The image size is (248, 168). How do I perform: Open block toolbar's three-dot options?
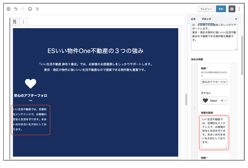coord(23,22)
